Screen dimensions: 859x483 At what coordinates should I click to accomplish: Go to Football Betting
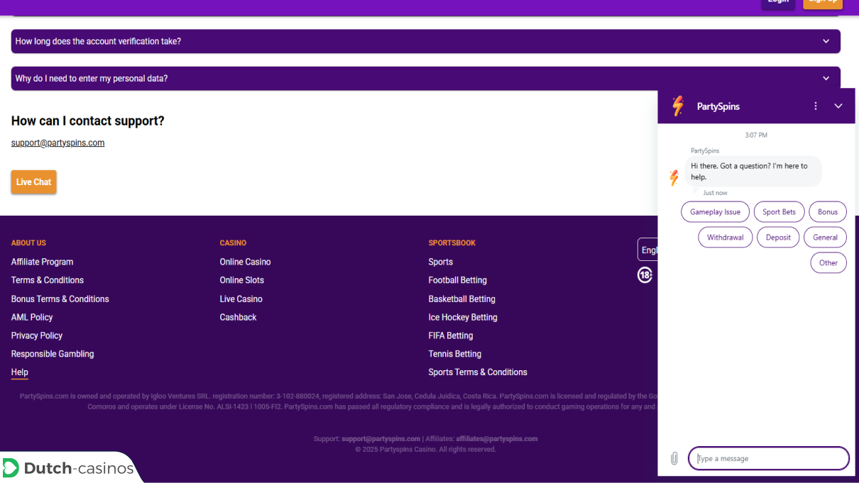(458, 280)
